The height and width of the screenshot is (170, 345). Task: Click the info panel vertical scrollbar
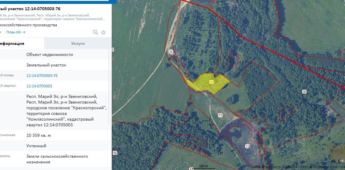pyautogui.click(x=109, y=87)
